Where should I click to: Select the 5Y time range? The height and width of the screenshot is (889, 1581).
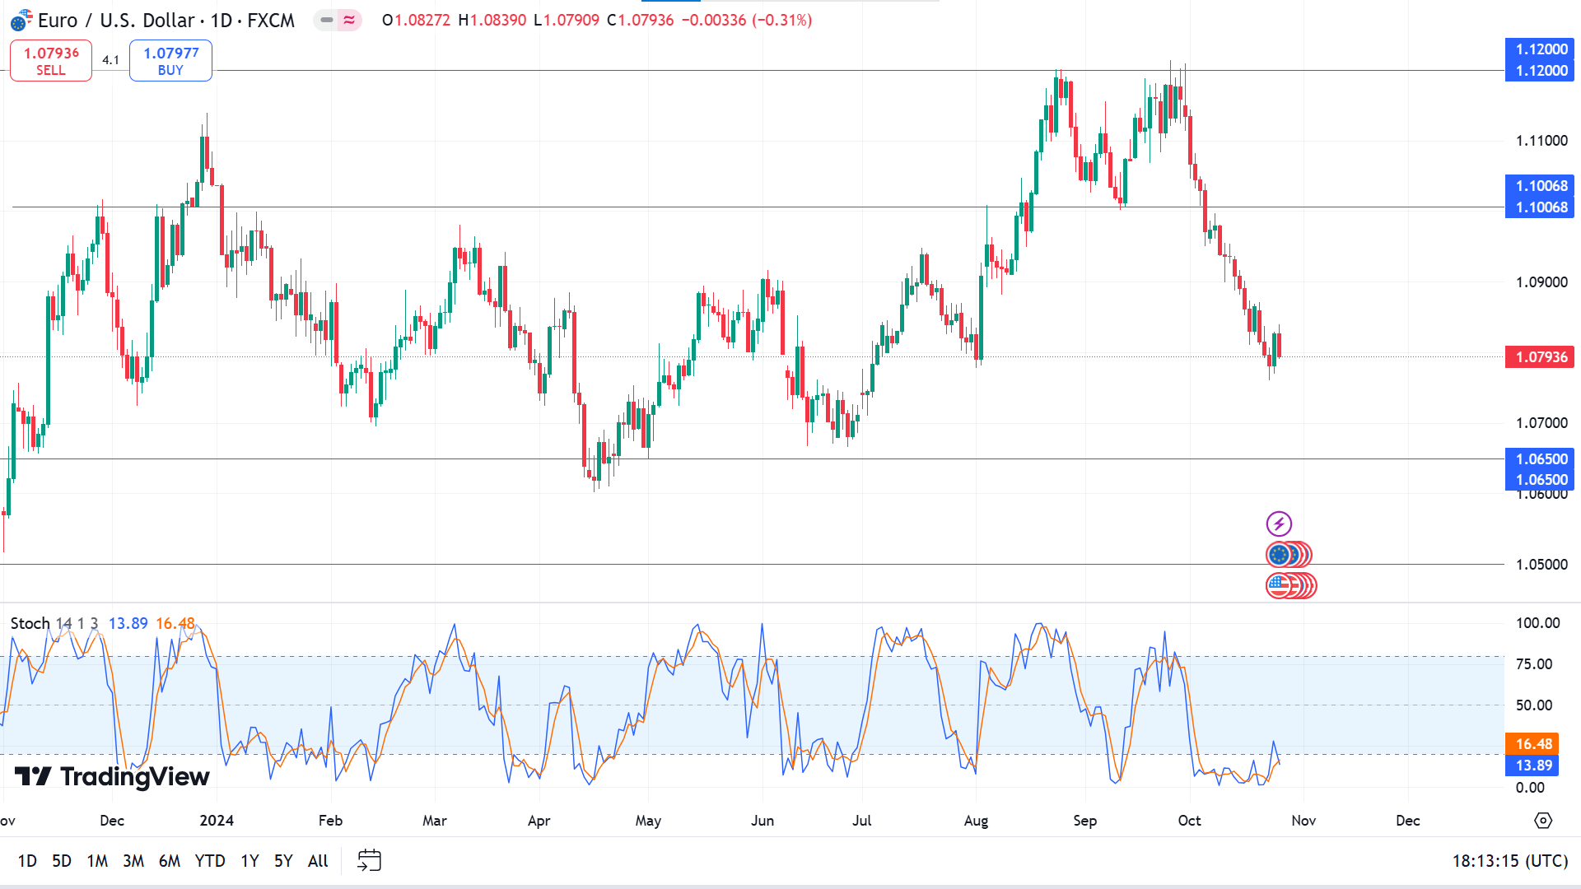(283, 861)
